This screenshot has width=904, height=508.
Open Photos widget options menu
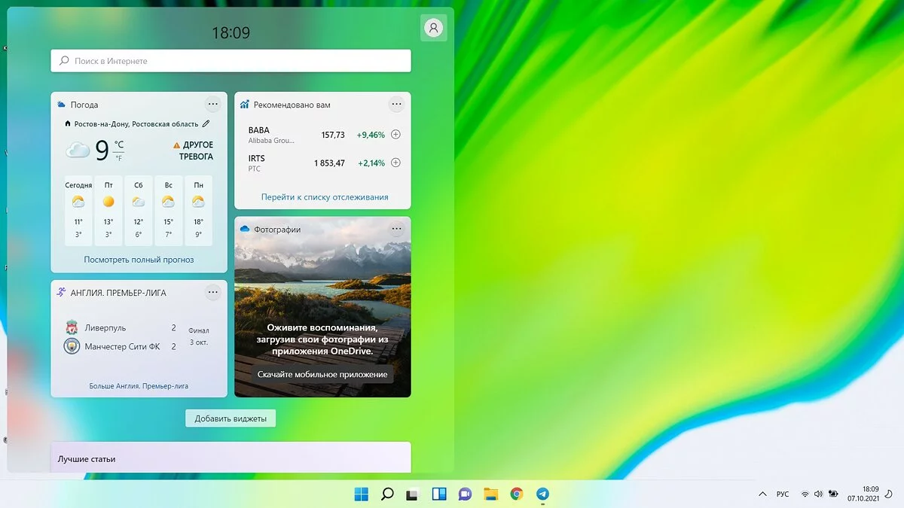tap(396, 229)
